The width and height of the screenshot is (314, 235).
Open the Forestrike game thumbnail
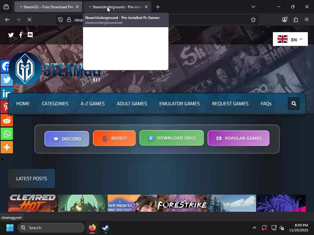point(182,203)
